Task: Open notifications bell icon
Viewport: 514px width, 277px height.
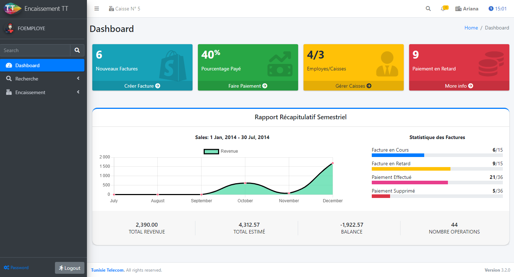Action: (443, 9)
